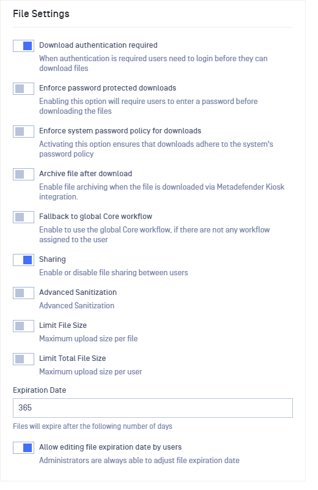Click the Archive file after download label
The width and height of the screenshot is (318, 490).
[x=86, y=174]
